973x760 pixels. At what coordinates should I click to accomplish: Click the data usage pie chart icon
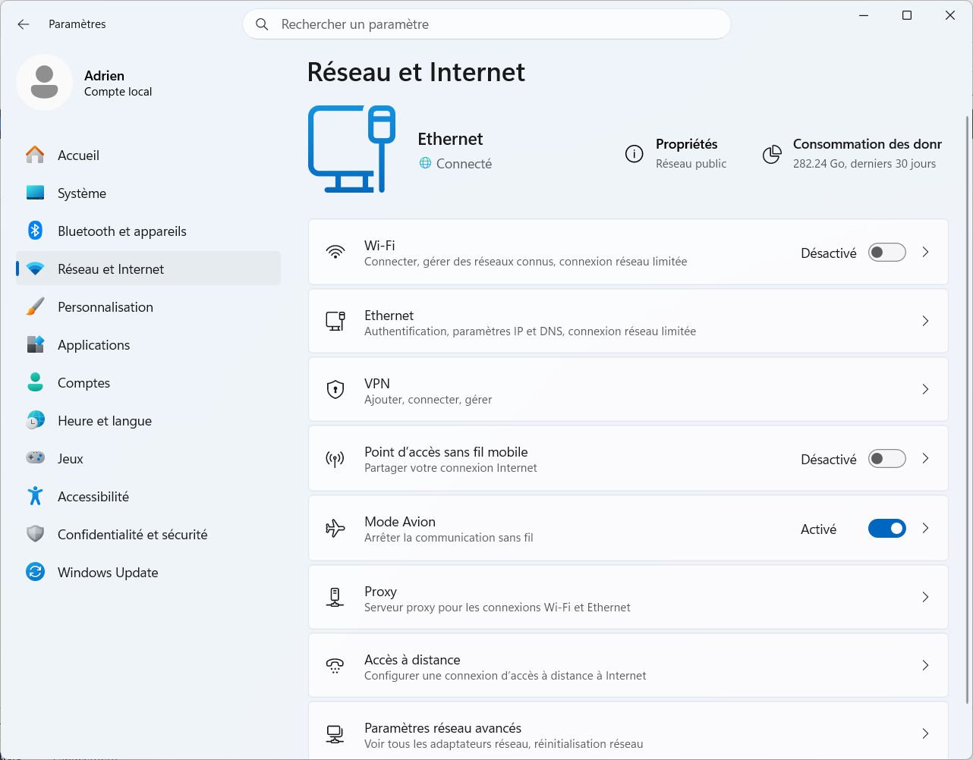click(772, 154)
